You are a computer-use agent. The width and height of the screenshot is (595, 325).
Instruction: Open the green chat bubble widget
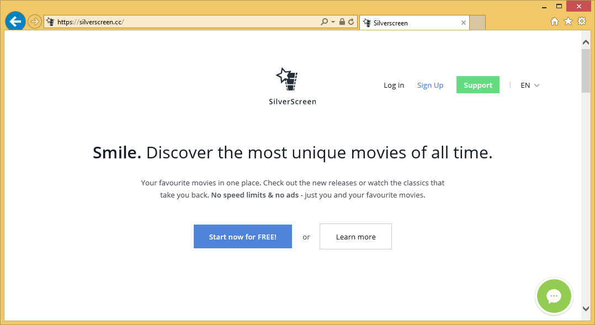coord(554,296)
